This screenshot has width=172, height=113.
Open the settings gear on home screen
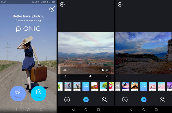click(x=52, y=9)
